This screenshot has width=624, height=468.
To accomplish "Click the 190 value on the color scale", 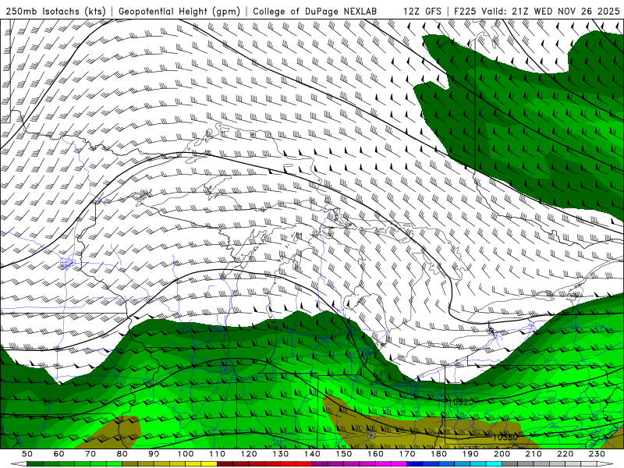I will click(x=470, y=454).
